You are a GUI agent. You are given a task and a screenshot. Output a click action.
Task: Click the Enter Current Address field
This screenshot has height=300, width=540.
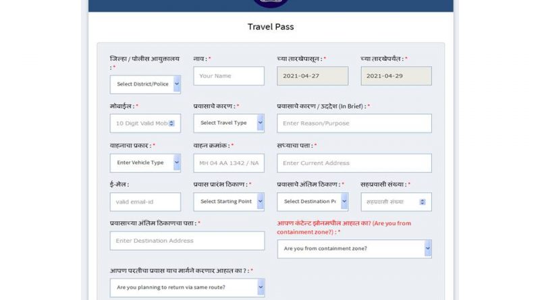[x=354, y=163]
